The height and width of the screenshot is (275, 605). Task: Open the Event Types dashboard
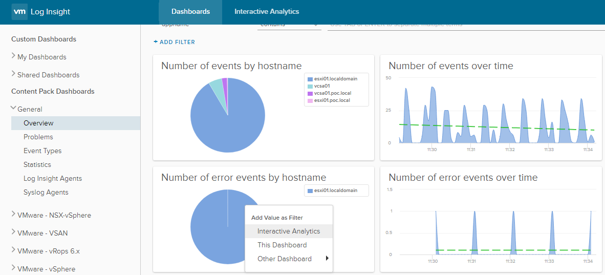[x=42, y=151]
